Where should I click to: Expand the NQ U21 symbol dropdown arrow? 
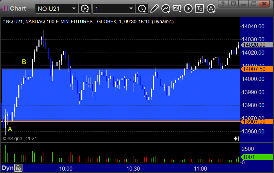click(x=74, y=9)
